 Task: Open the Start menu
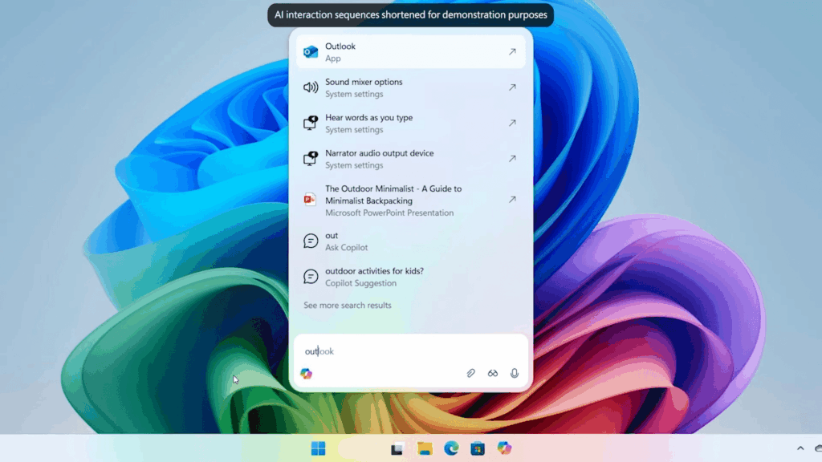(319, 448)
